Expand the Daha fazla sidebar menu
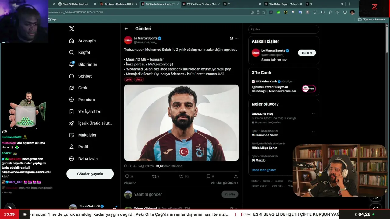390x219 pixels. tap(83, 158)
